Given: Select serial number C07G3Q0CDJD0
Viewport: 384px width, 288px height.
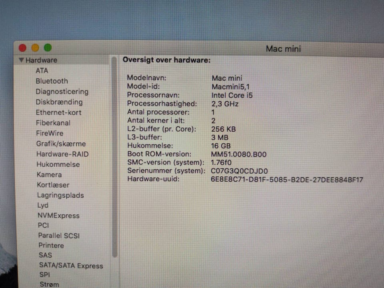Looking at the screenshot, I should click(239, 171).
